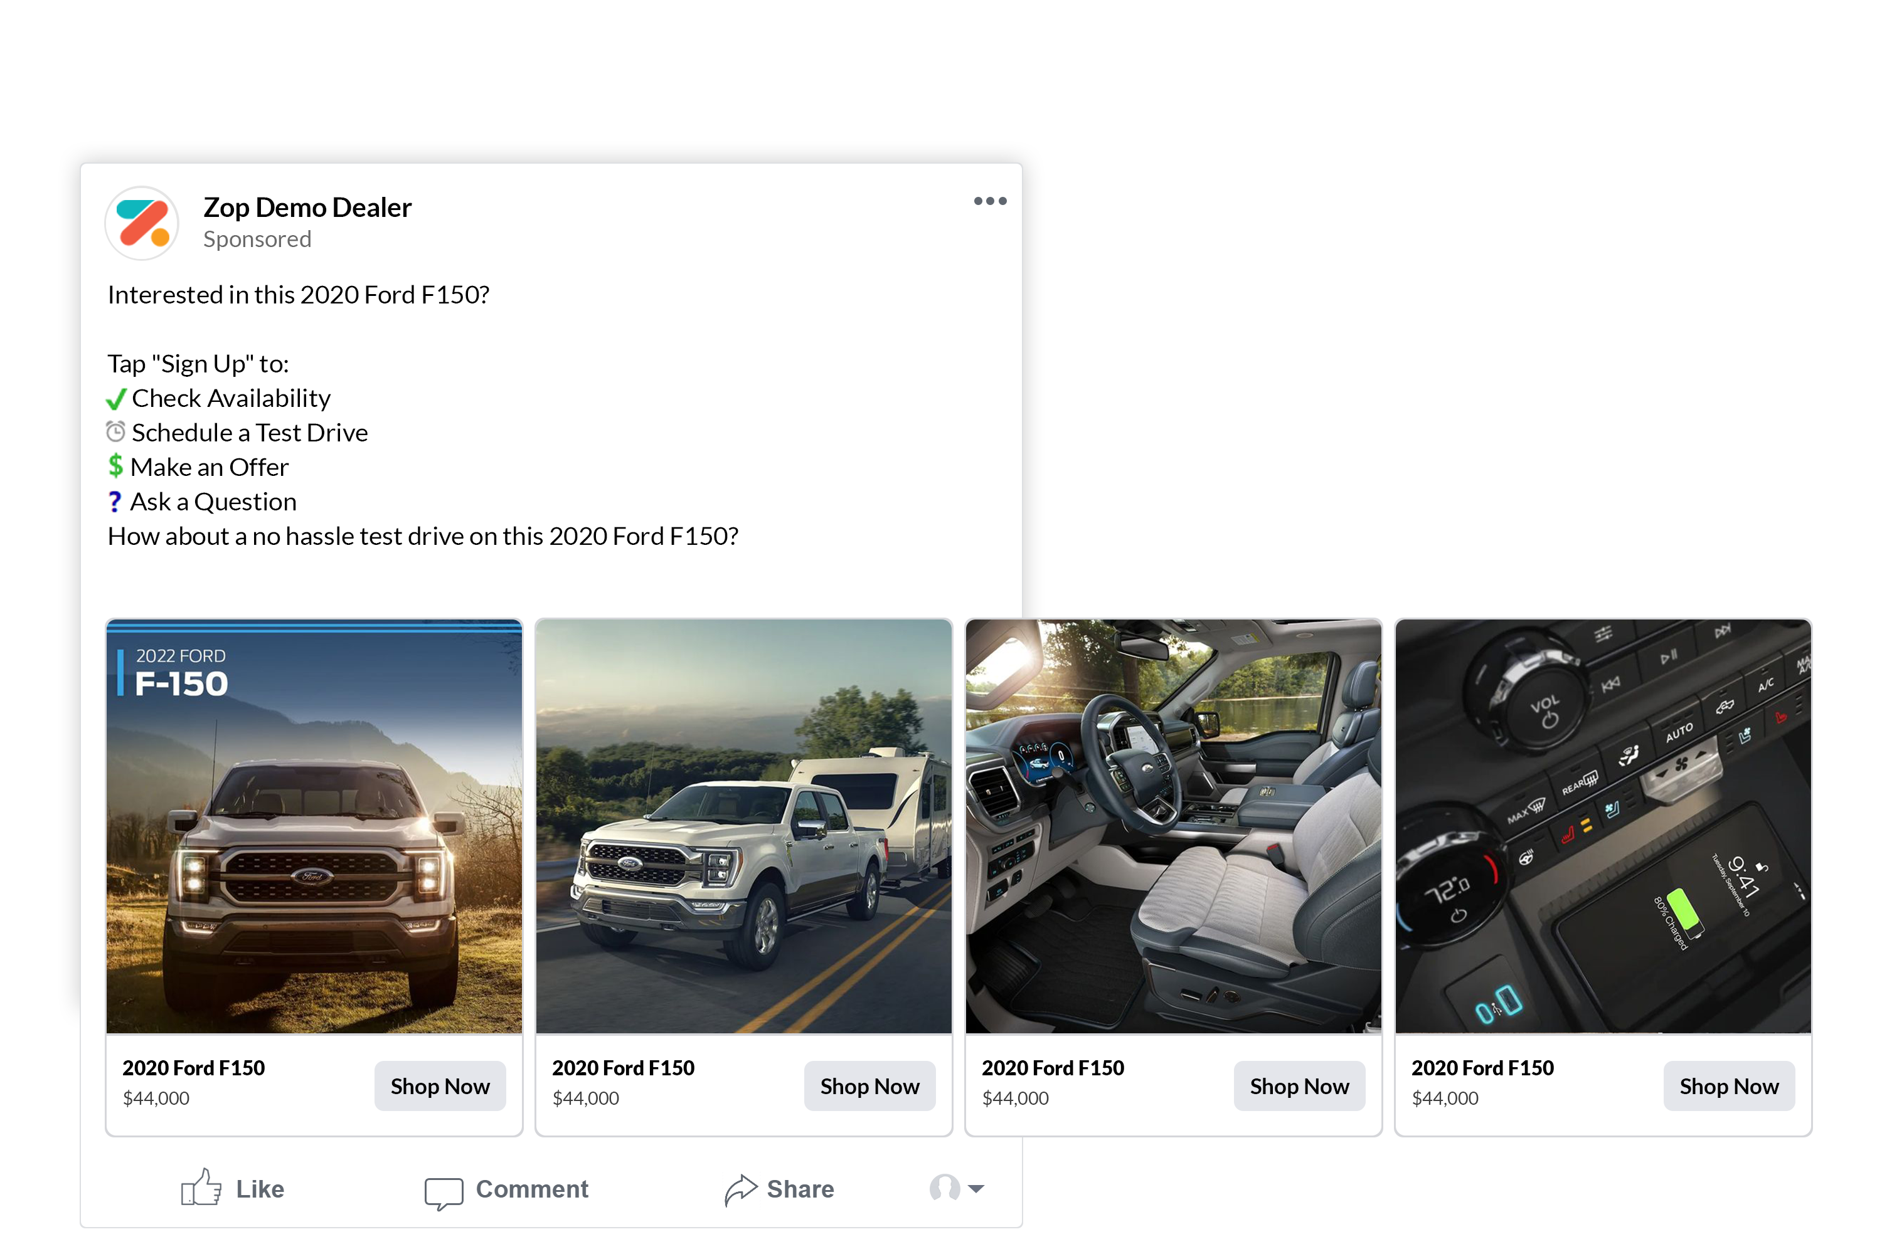The image size is (1882, 1254).
Task: Click the text 'Tap "Sign Up" to:'
Action: tap(198, 364)
